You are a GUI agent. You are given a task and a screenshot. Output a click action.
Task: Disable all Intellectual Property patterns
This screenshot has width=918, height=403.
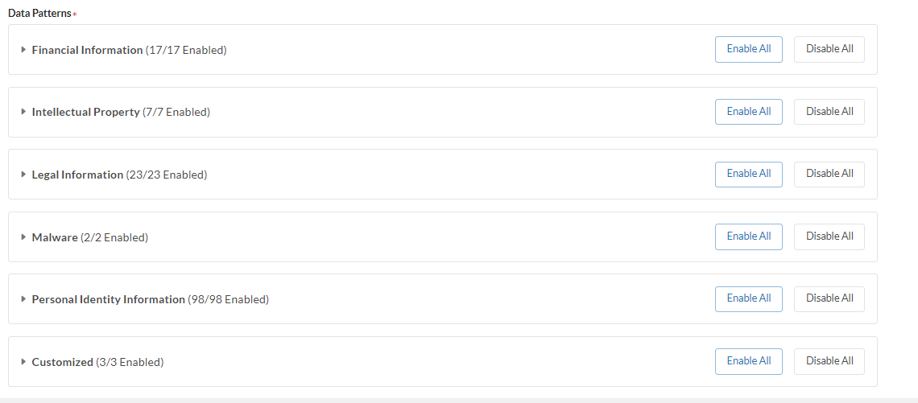829,112
